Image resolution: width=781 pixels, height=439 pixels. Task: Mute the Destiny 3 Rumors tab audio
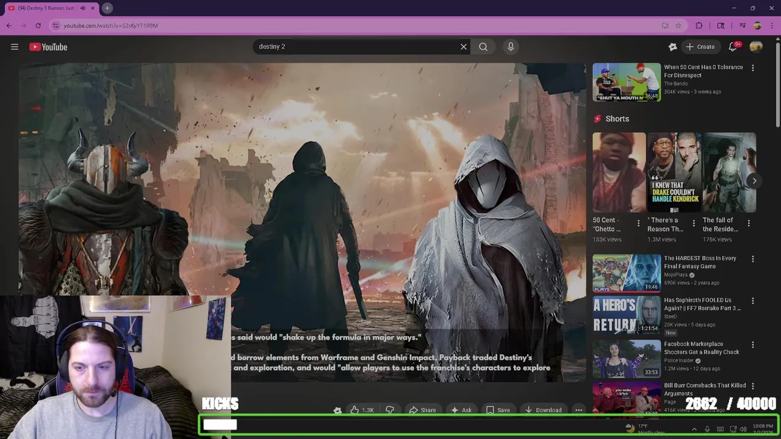click(83, 8)
